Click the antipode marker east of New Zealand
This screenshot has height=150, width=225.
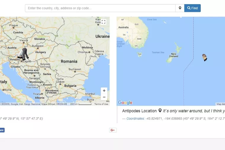pyautogui.click(x=205, y=58)
